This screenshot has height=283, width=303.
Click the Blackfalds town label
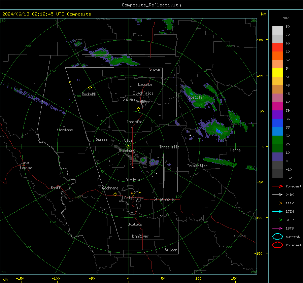[x=143, y=93]
